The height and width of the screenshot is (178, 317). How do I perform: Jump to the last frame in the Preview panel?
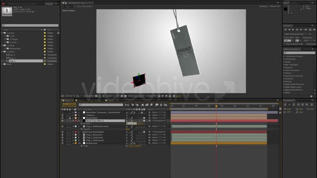point(301,30)
